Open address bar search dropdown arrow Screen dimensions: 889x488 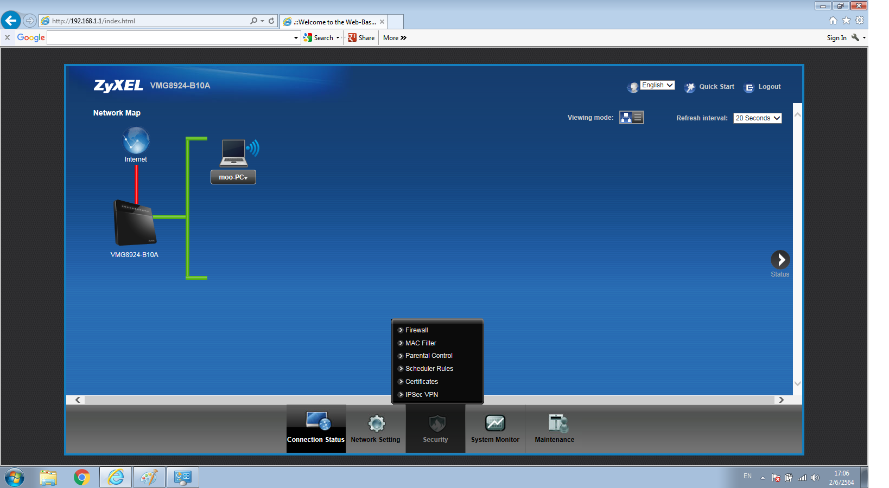click(x=263, y=21)
